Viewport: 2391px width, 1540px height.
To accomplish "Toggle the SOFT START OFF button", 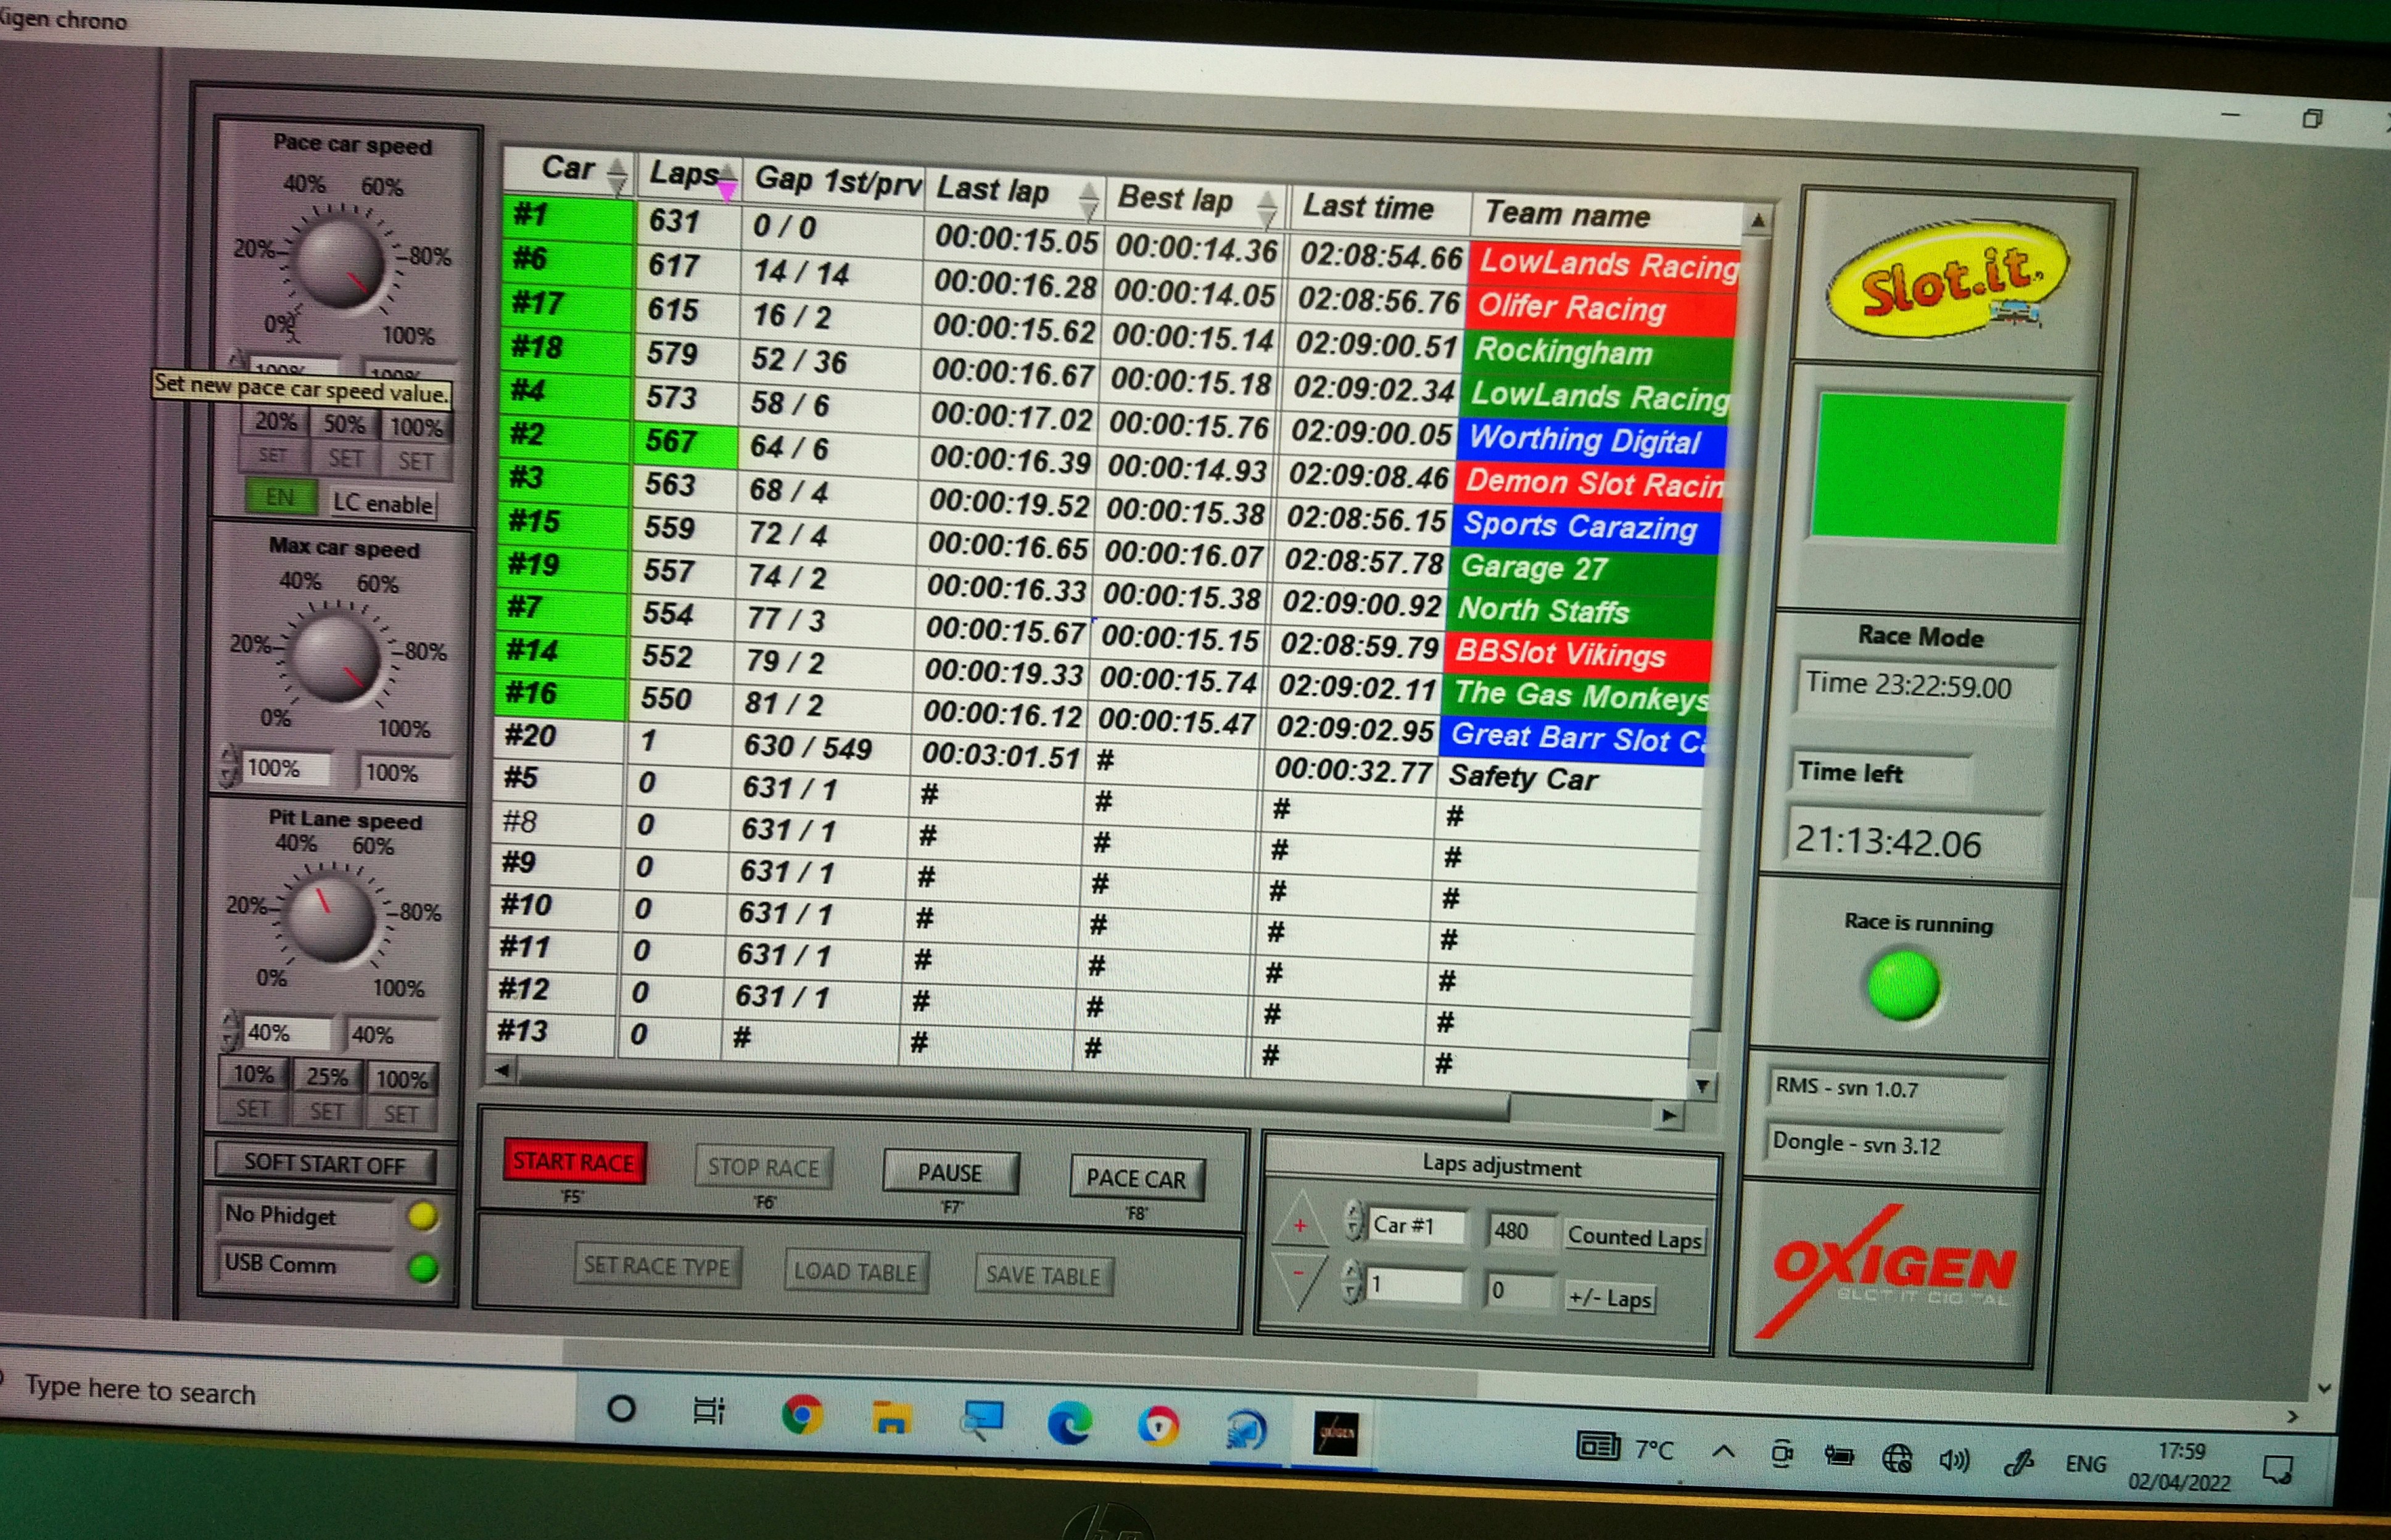I will [325, 1163].
